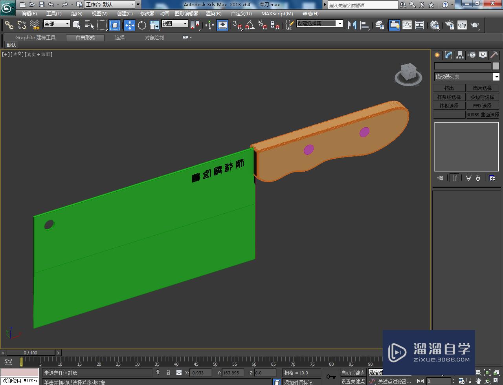
Task: Click the object color swatch in Modify panel
Action: 496,66
